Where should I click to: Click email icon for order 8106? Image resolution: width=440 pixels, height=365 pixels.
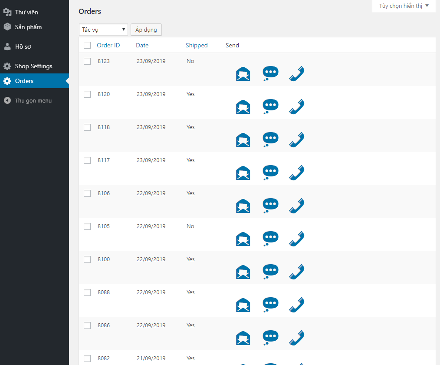pos(243,206)
